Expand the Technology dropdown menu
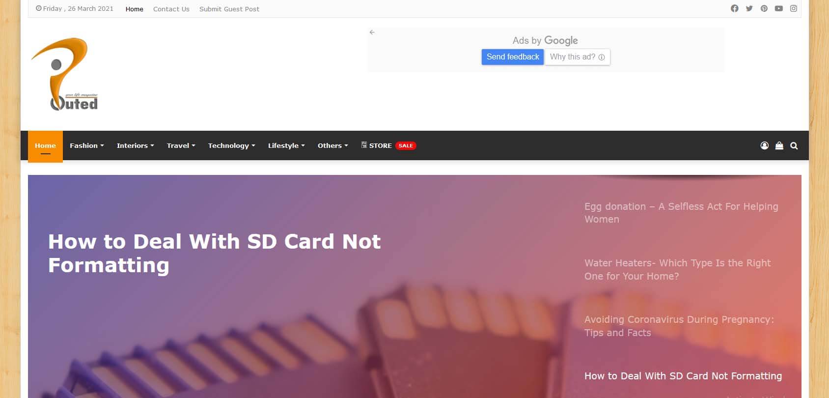 pos(231,145)
